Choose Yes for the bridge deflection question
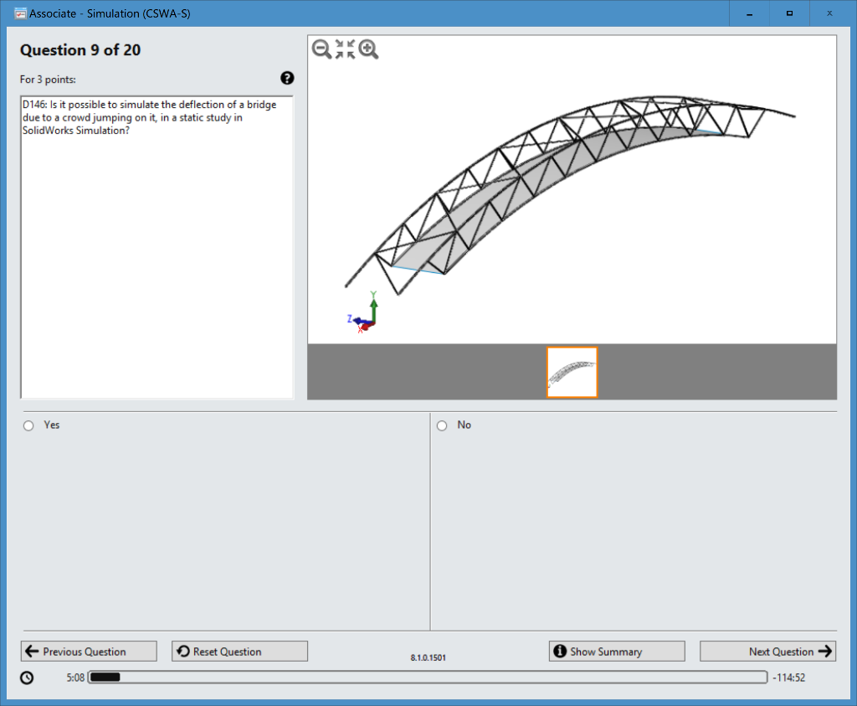 (x=28, y=425)
